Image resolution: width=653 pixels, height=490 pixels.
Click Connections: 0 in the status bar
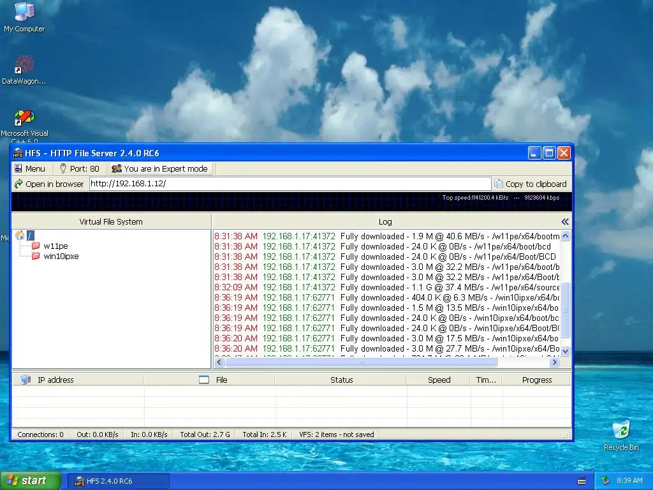(40, 434)
